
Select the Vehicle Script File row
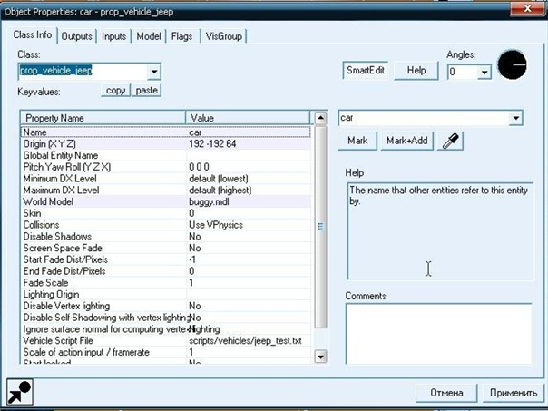click(x=166, y=340)
